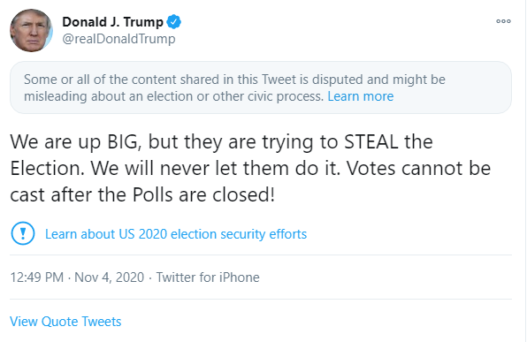View Quote Tweets for this tweet
Screen dimensions: 527x342
(x=65, y=322)
